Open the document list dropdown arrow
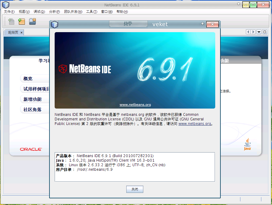 coord(259,32)
